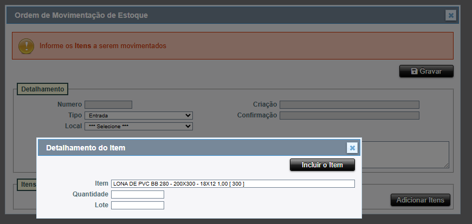Focus the Item text field
The height and width of the screenshot is (224, 472).
232,184
